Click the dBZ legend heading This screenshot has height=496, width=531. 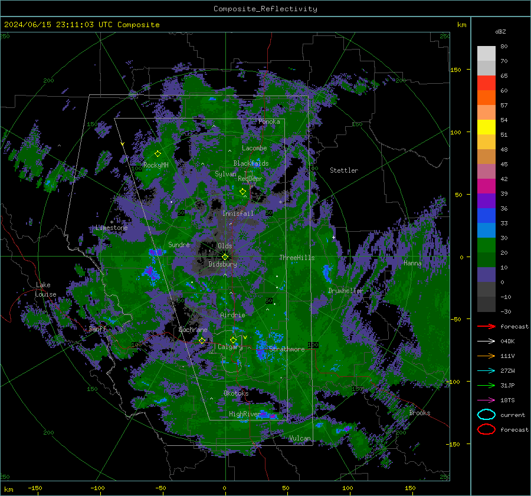coord(500,31)
